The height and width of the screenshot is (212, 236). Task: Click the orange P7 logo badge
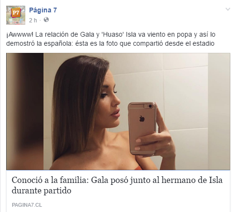tap(16, 12)
